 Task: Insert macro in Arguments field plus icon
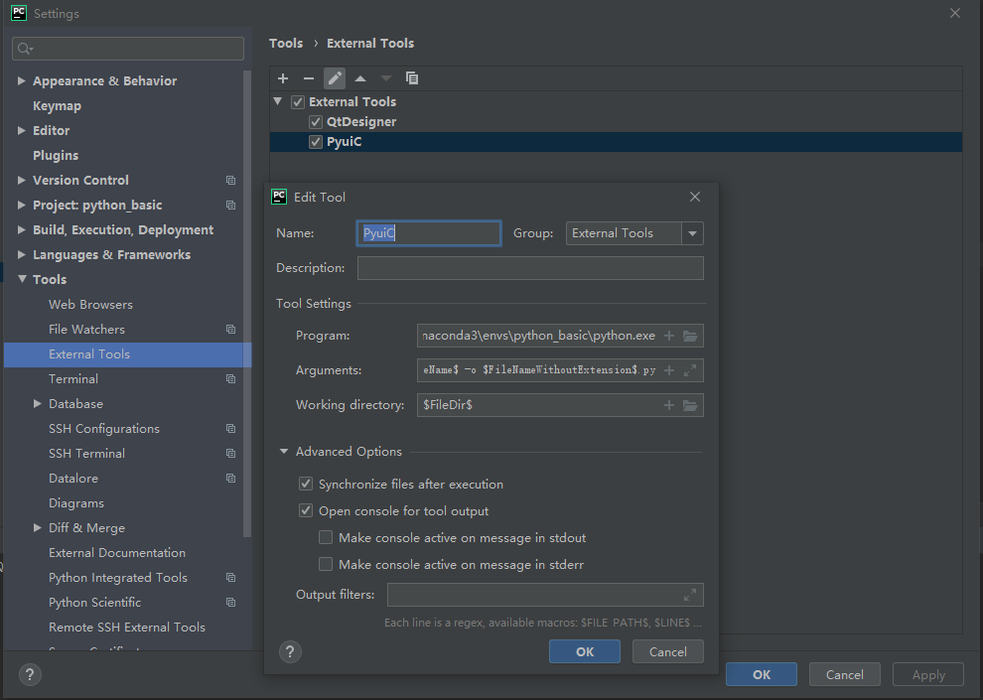click(669, 370)
